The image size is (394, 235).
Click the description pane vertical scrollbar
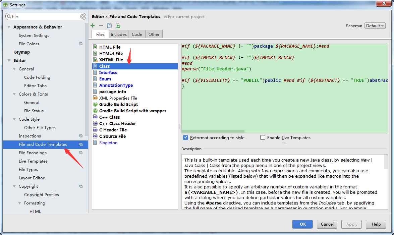[386, 162]
